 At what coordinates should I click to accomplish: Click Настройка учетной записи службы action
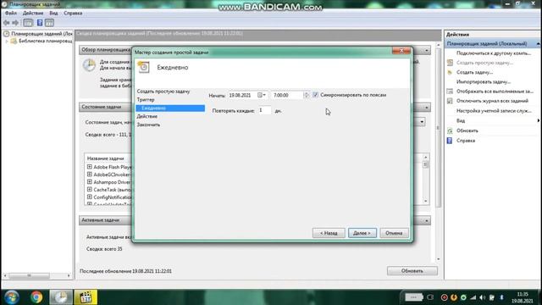click(x=494, y=111)
